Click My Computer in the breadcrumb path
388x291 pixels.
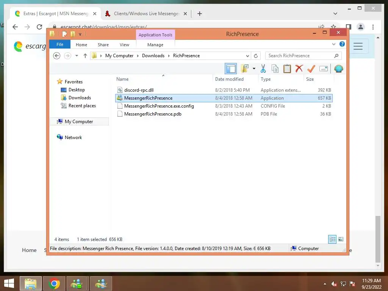coord(119,56)
